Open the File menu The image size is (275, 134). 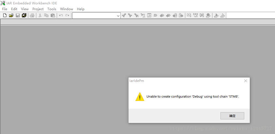(x=4, y=9)
